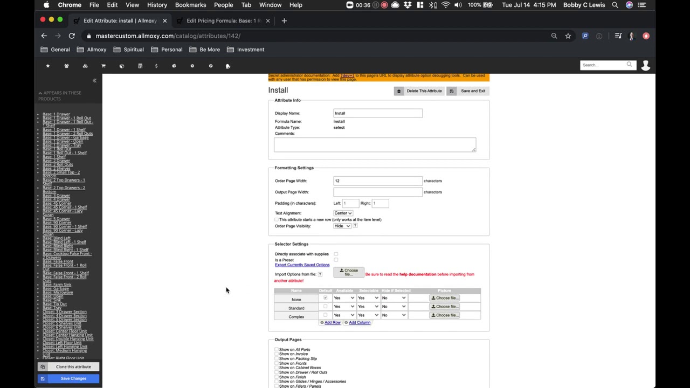Open Hide If Selected dropdown for Complex row
The height and width of the screenshot is (388, 690).
pyautogui.click(x=394, y=315)
